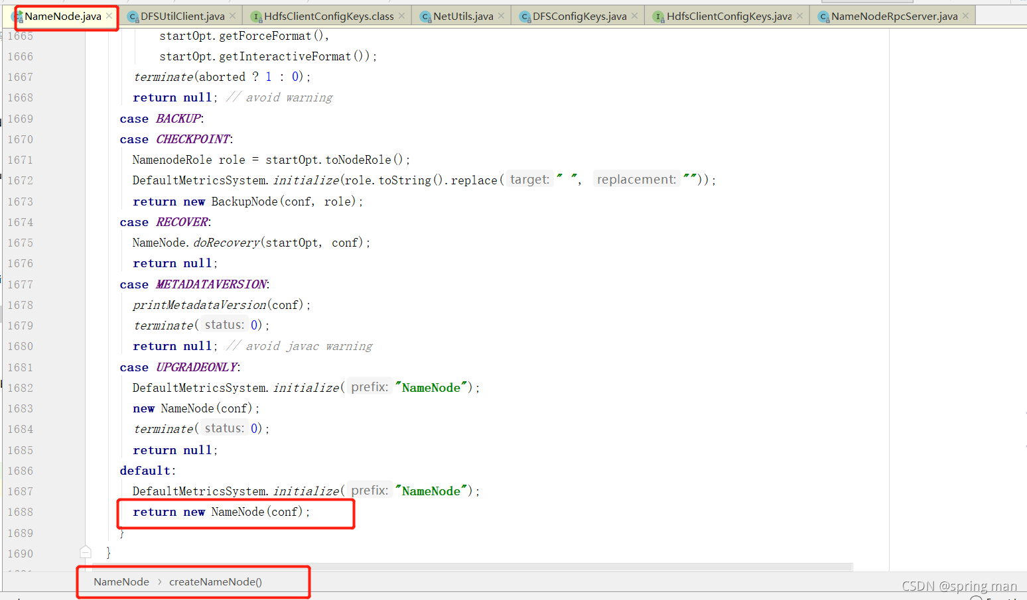The width and height of the screenshot is (1027, 600).
Task: Click the class icon on NetUtils.java tab
Action: [x=425, y=17]
